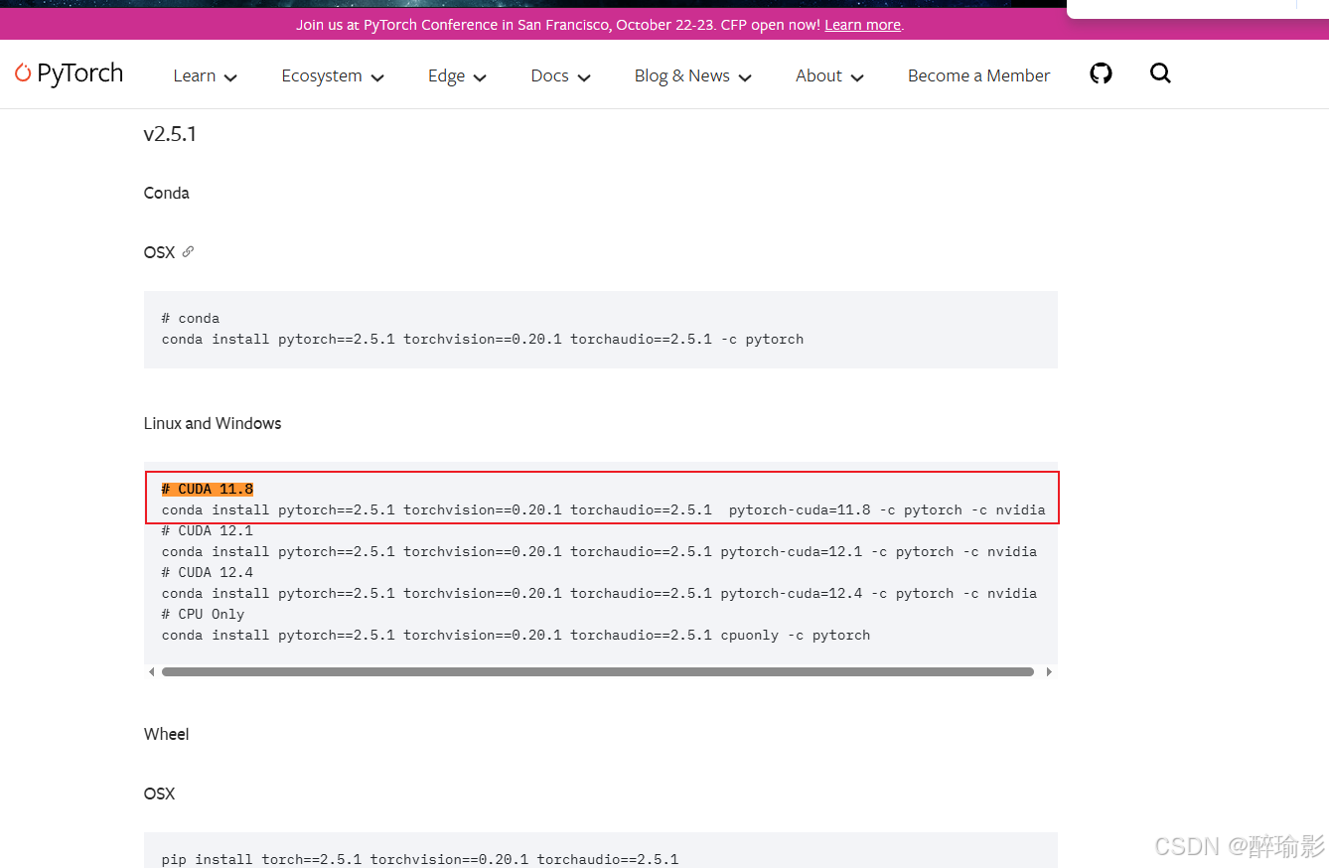Open the Docs dropdown menu
This screenshot has width=1329, height=868.
pyautogui.click(x=560, y=75)
